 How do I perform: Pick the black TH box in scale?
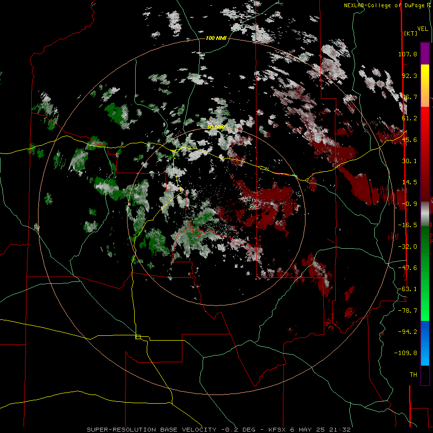pyautogui.click(x=425, y=375)
